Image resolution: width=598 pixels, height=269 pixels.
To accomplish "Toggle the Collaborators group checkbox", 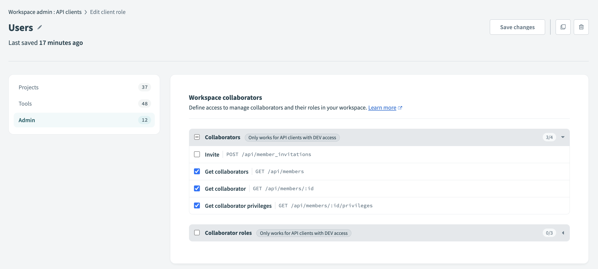I will tap(197, 137).
